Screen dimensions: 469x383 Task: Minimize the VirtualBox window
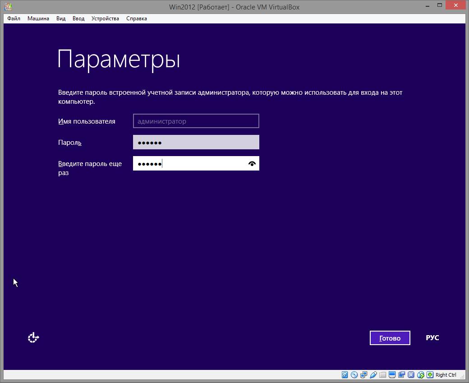428,5
